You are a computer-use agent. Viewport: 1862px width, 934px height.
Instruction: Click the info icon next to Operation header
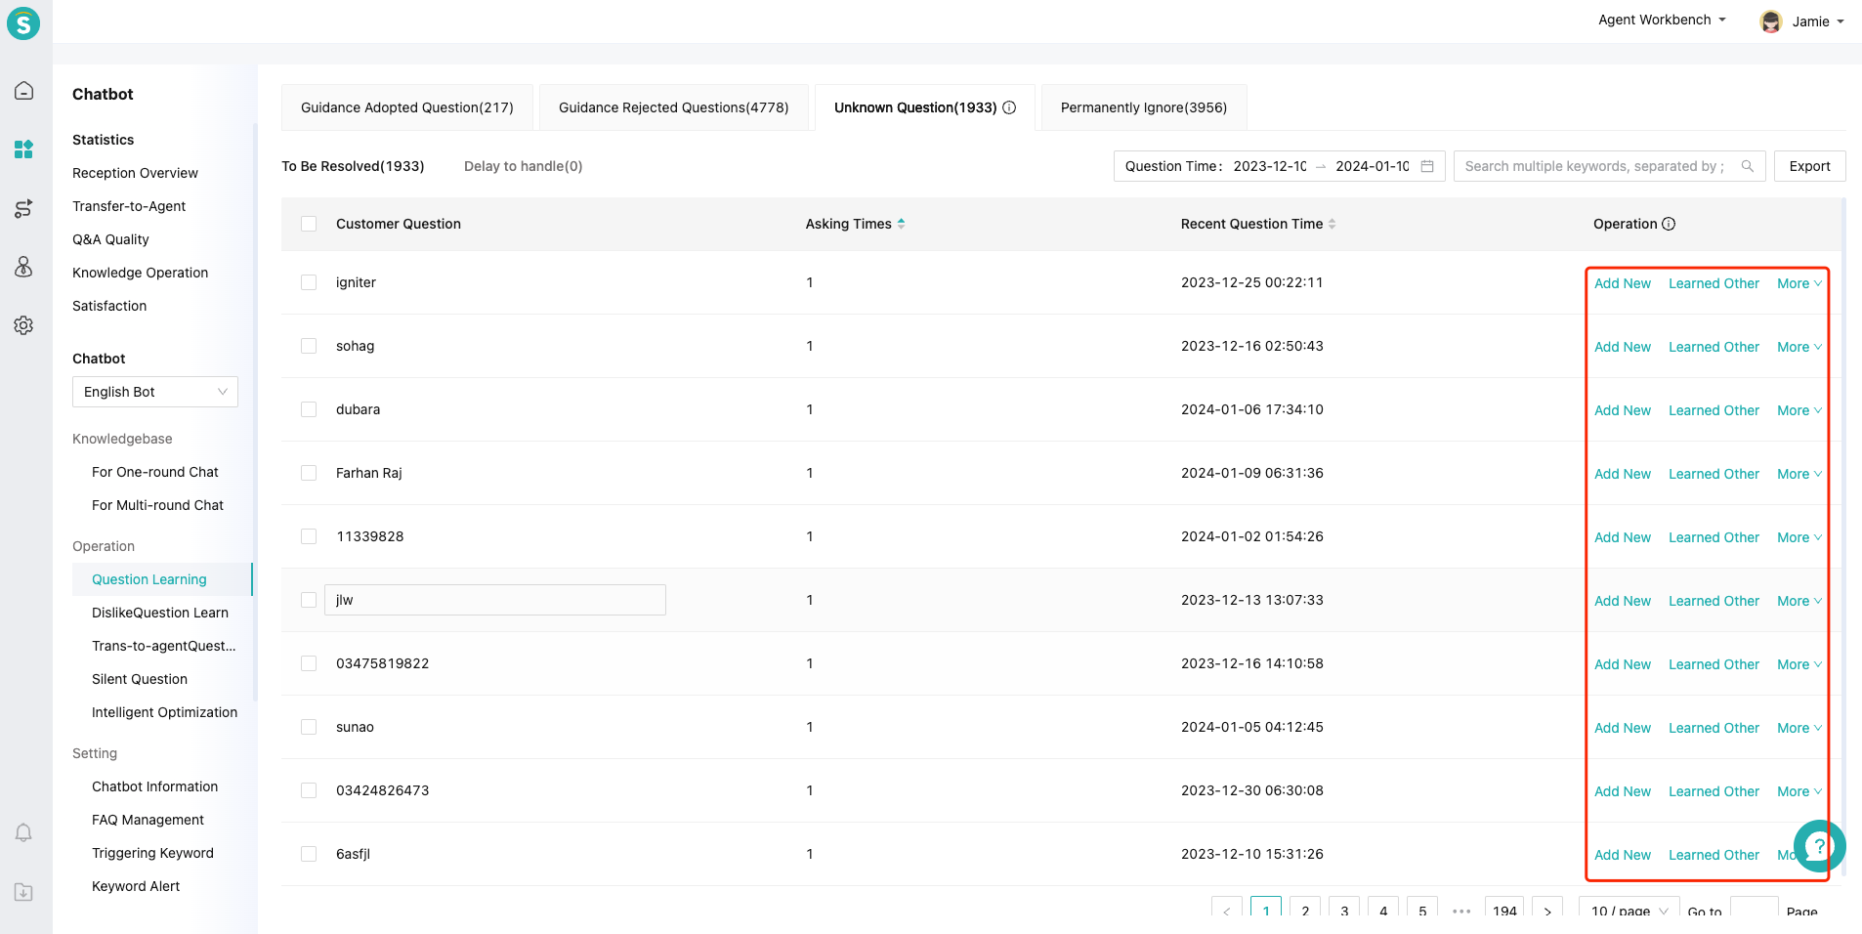point(1669,224)
